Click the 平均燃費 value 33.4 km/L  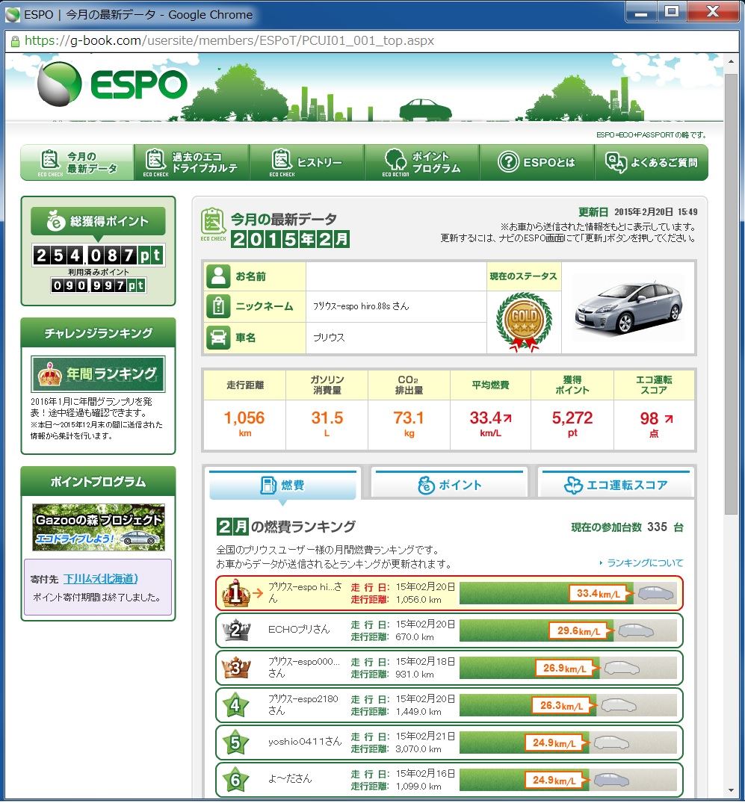490,424
